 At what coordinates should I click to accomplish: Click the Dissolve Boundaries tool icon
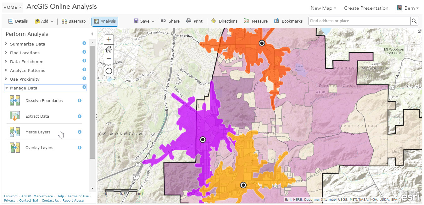(15, 101)
